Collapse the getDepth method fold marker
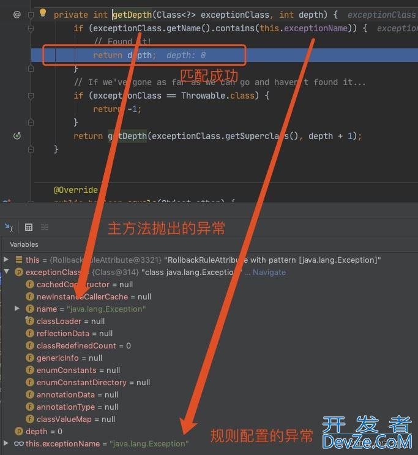 click(x=31, y=13)
